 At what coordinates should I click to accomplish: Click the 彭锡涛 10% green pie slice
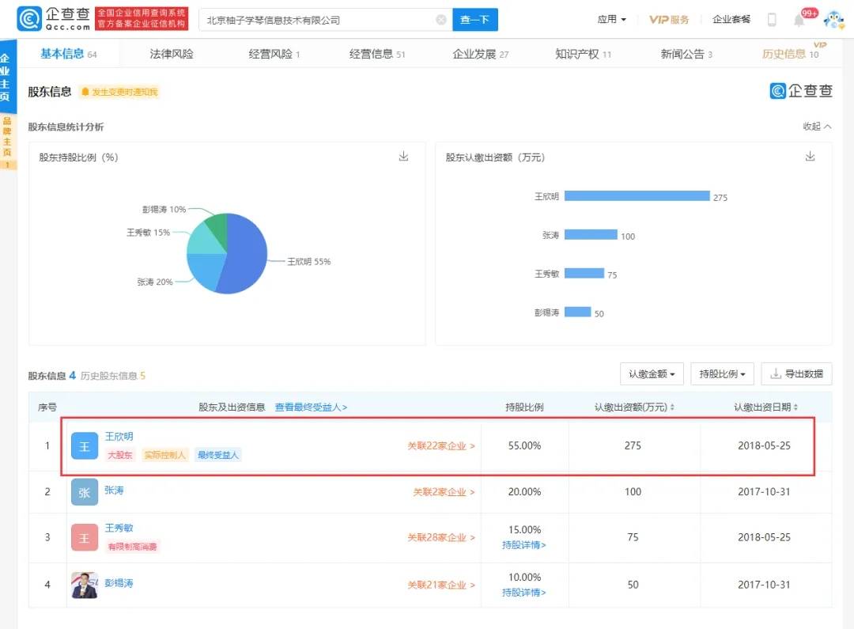pyautogui.click(x=219, y=226)
